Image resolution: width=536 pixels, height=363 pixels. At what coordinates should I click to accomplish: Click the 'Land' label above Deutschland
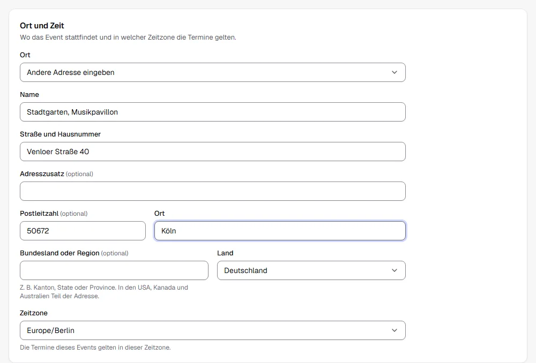(x=225, y=253)
